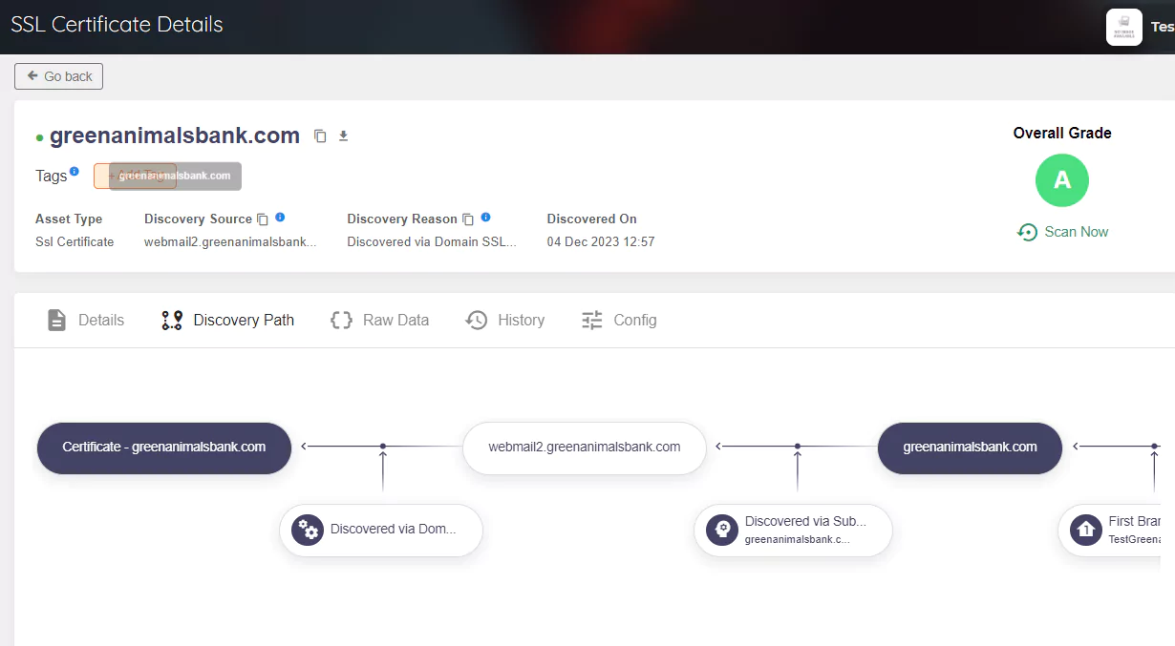Open the History tab
Image resolution: width=1175 pixels, height=646 pixels.
505,321
